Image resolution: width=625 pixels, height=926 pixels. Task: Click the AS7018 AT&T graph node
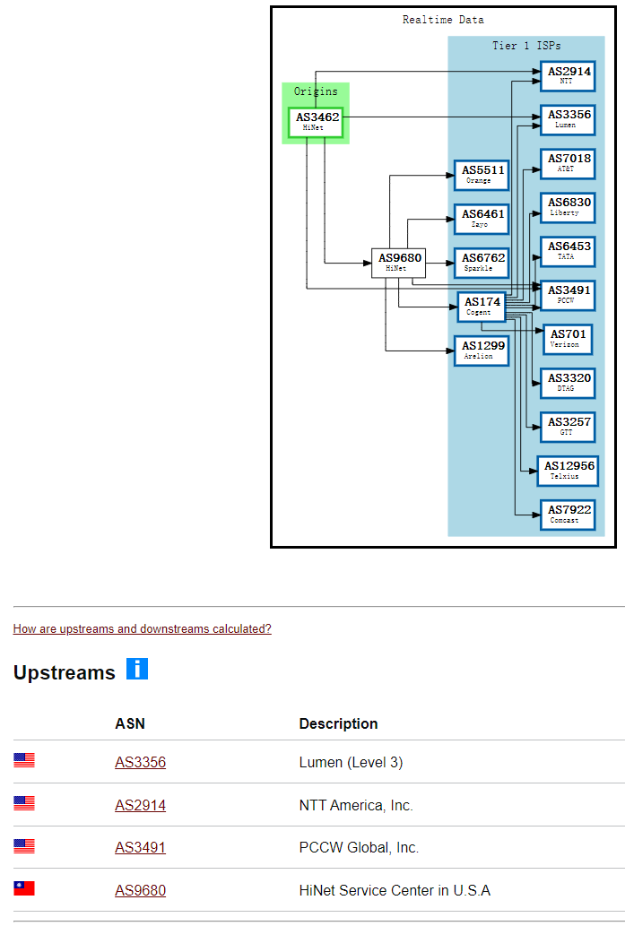[568, 163]
